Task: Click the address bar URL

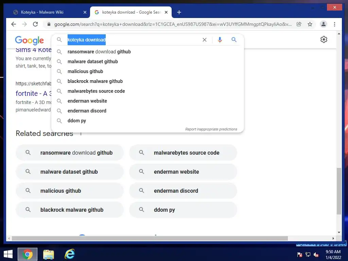Action: point(173,24)
